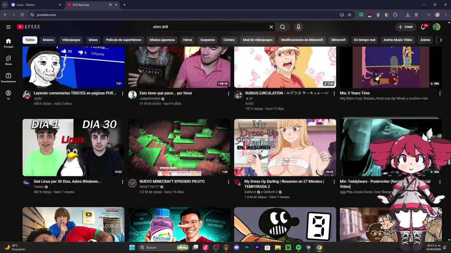This screenshot has height=253, width=451.
Task: Open Spotify from the taskbar
Action: (x=298, y=247)
